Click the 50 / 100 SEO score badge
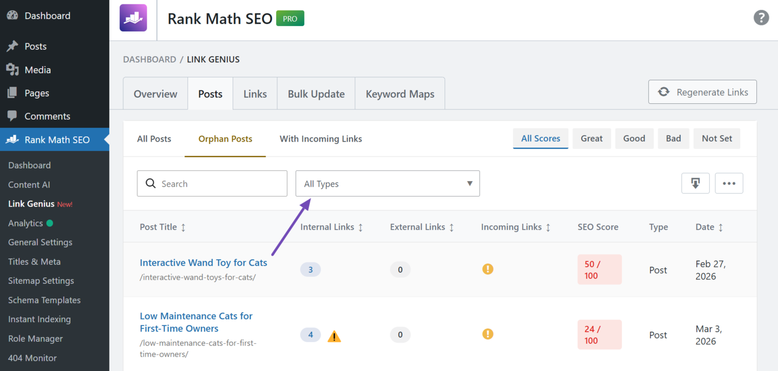 (x=600, y=270)
